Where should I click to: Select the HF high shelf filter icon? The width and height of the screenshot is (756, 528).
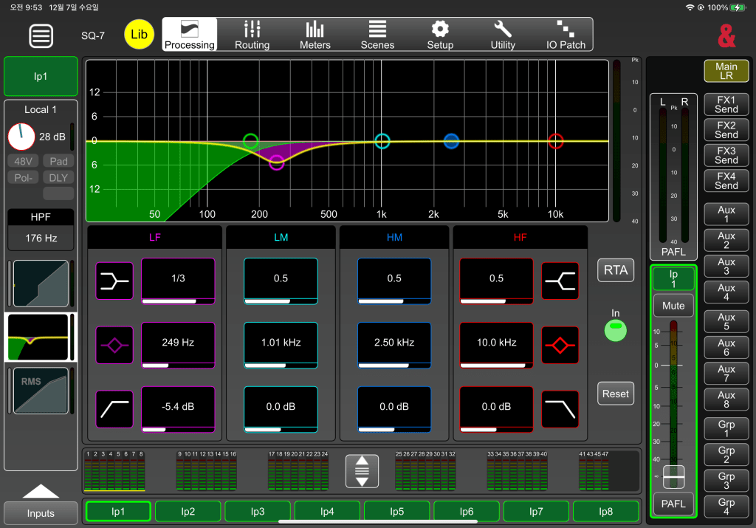[560, 280]
